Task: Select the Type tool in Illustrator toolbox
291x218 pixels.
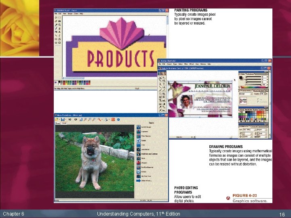Action: coord(164,84)
